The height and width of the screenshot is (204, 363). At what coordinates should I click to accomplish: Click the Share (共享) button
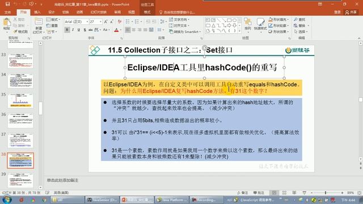coord(351,12)
